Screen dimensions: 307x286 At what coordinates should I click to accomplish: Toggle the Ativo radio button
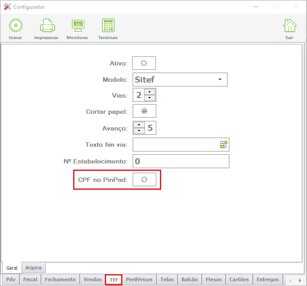coord(144,63)
